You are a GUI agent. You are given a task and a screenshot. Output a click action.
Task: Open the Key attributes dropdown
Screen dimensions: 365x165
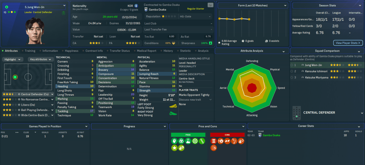click(x=40, y=59)
